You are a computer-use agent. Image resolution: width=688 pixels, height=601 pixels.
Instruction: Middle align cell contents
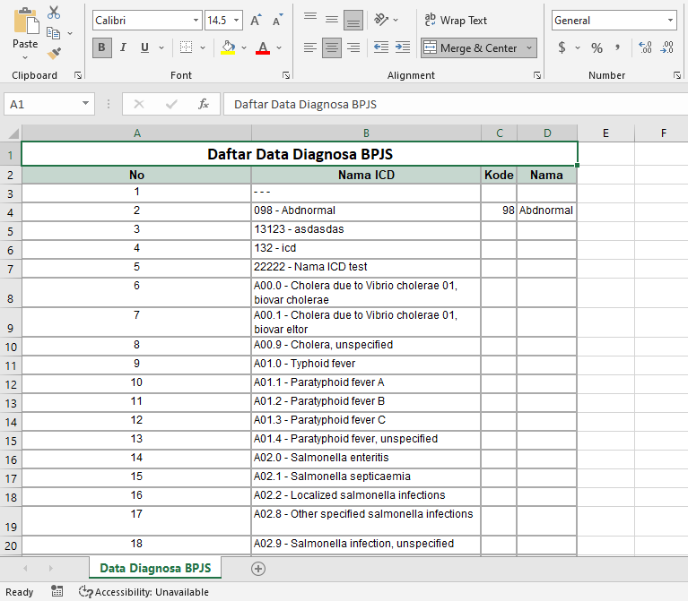point(332,20)
